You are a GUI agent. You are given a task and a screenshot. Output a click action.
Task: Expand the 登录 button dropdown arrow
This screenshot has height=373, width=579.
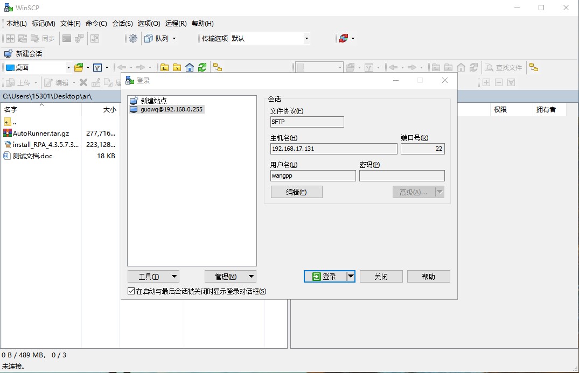click(x=350, y=276)
